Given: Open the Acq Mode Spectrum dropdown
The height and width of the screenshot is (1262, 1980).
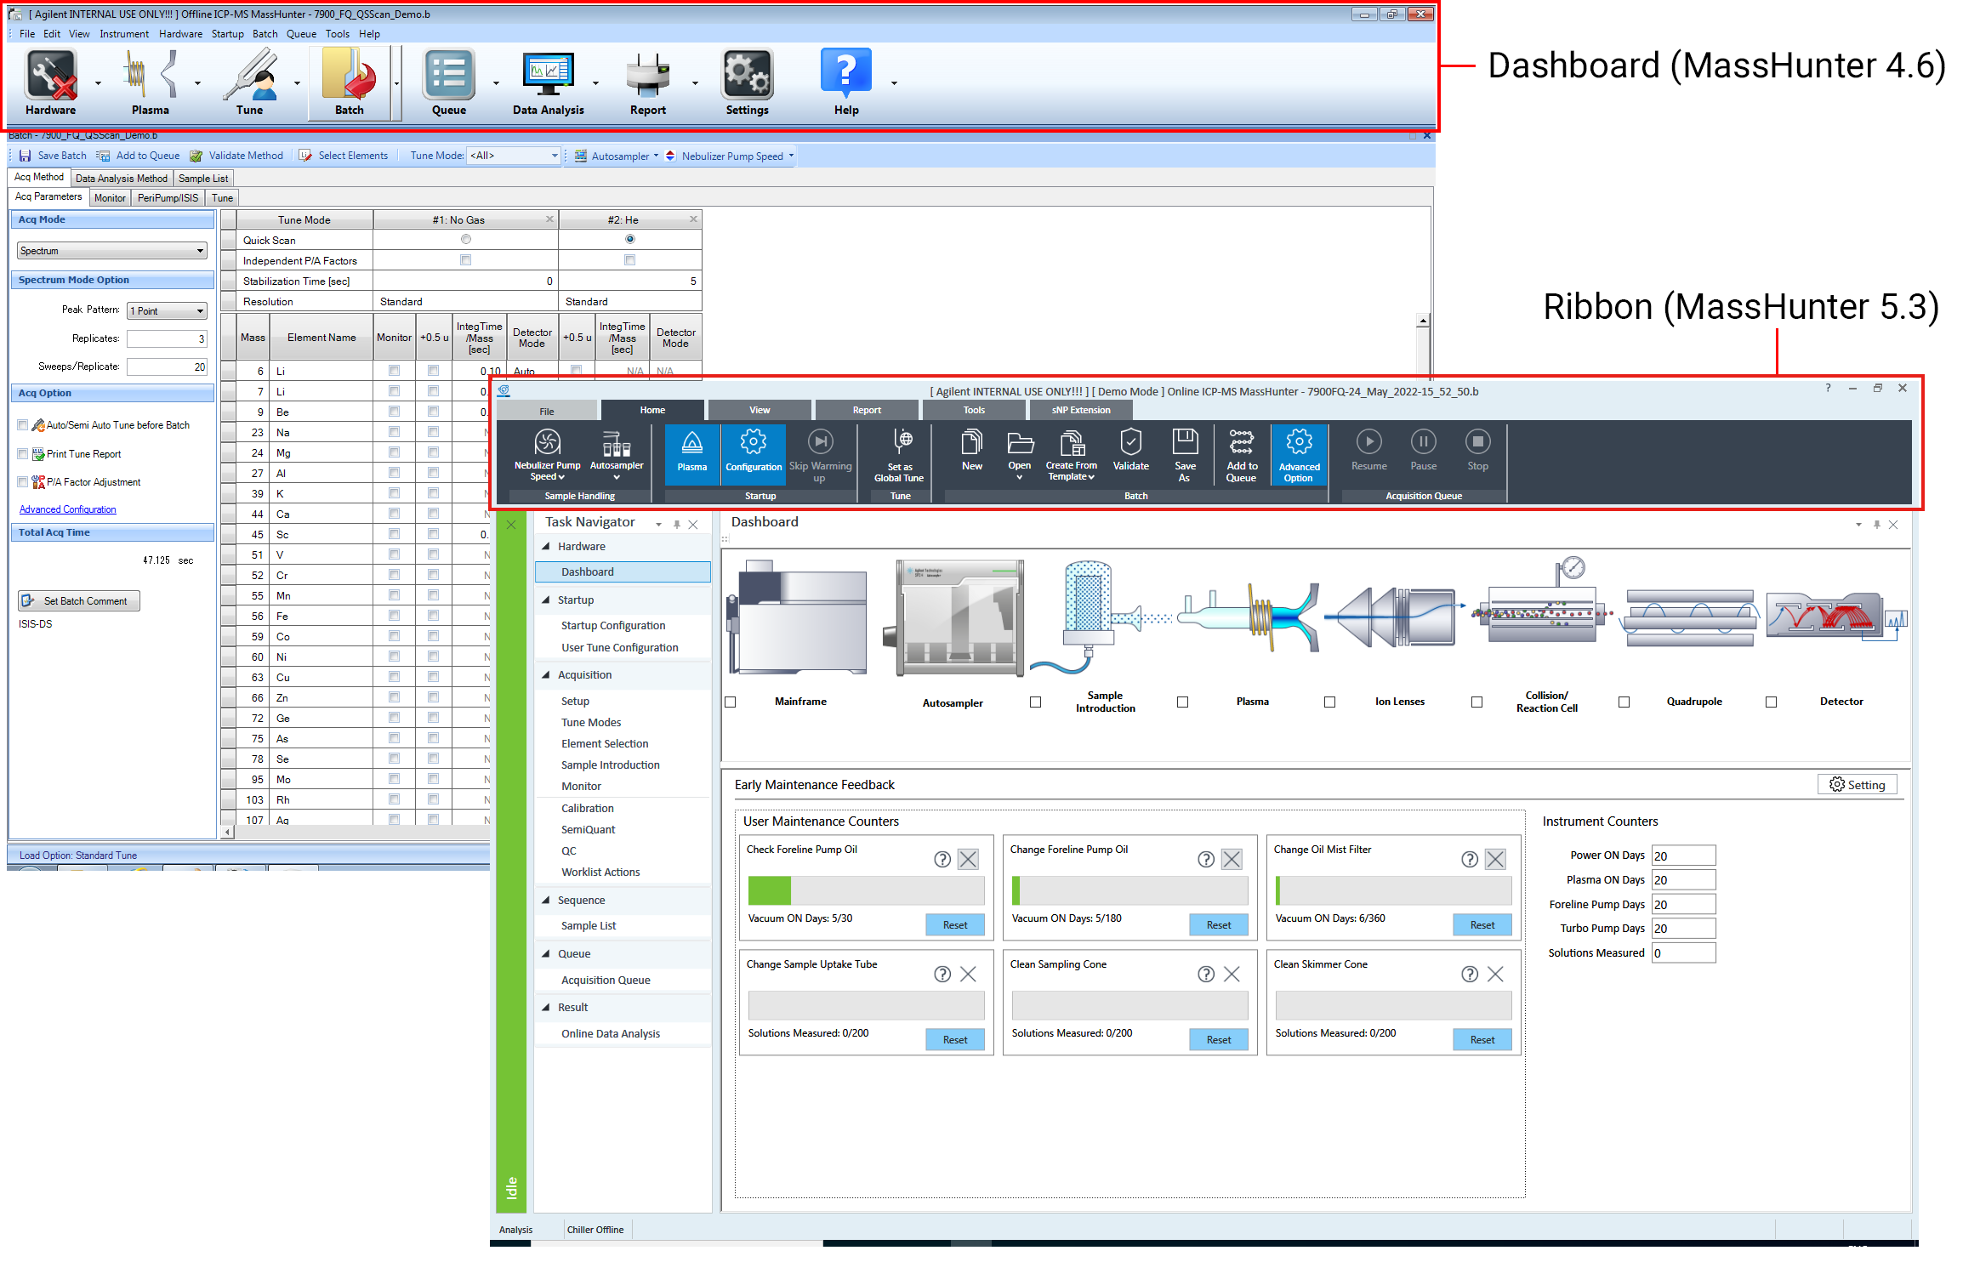Looking at the screenshot, I should click(x=112, y=251).
